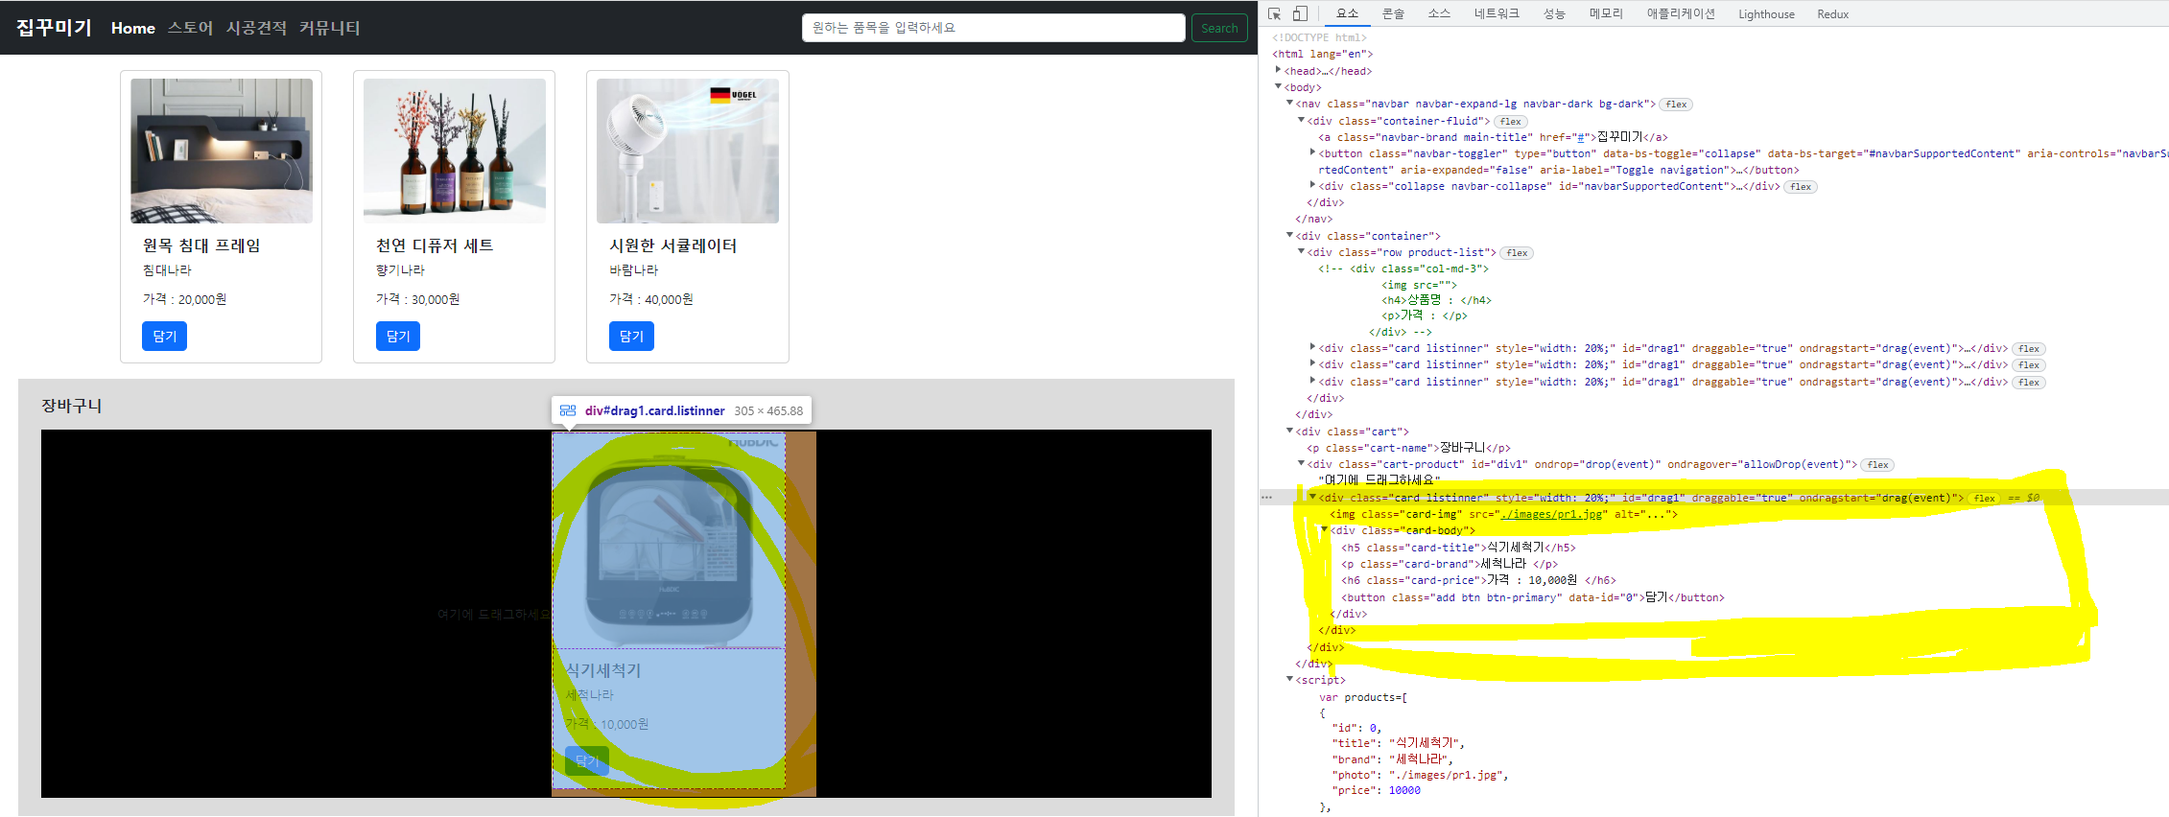Click the three-dots gutter on the selected DOM row
2169x817 pixels.
click(1266, 498)
